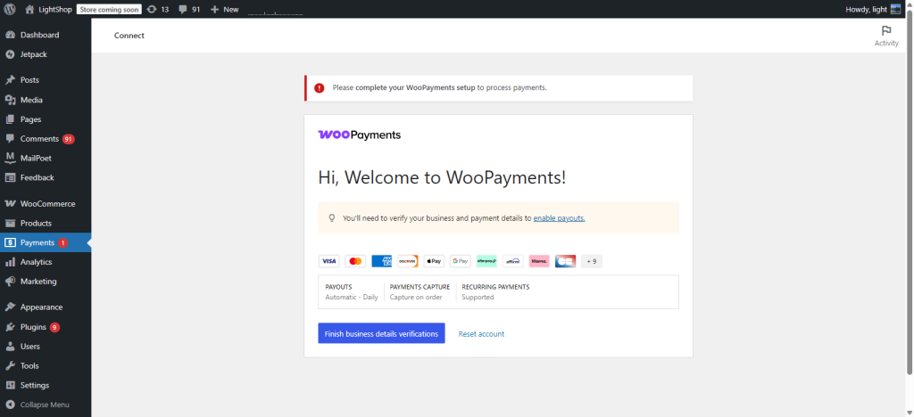Viewport: 914px width, 417px height.
Task: Click the 'complete your WooPayments setup' text
Action: (x=415, y=88)
